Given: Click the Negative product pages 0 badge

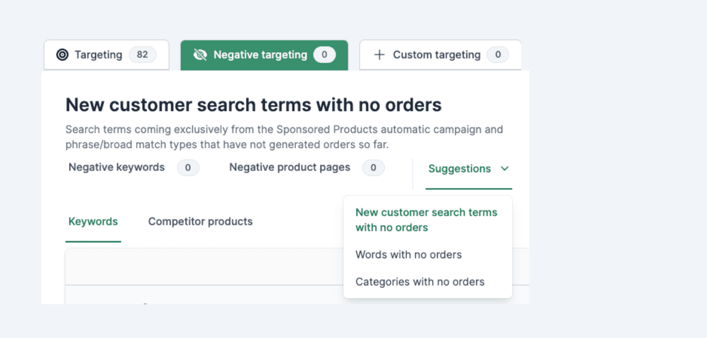Looking at the screenshot, I should (x=373, y=168).
